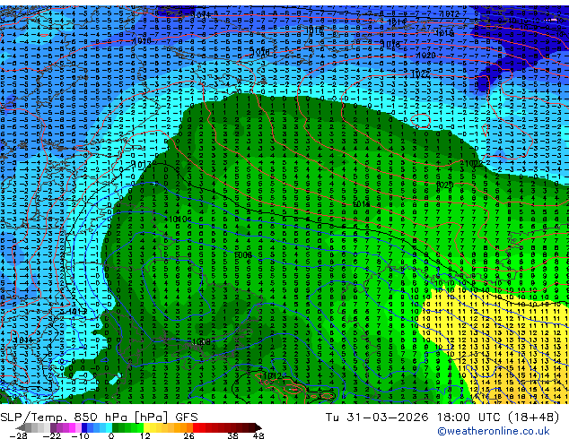Click the green segment of the color bar

point(127,427)
